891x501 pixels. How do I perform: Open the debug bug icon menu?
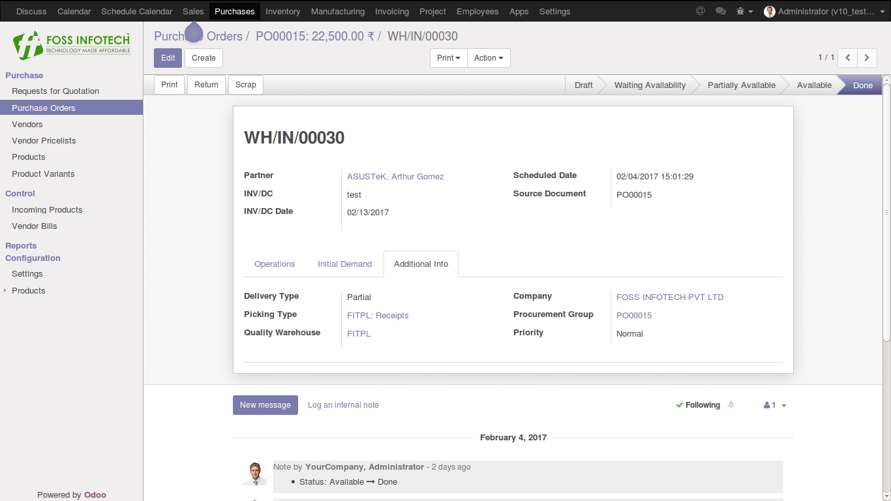click(x=744, y=11)
